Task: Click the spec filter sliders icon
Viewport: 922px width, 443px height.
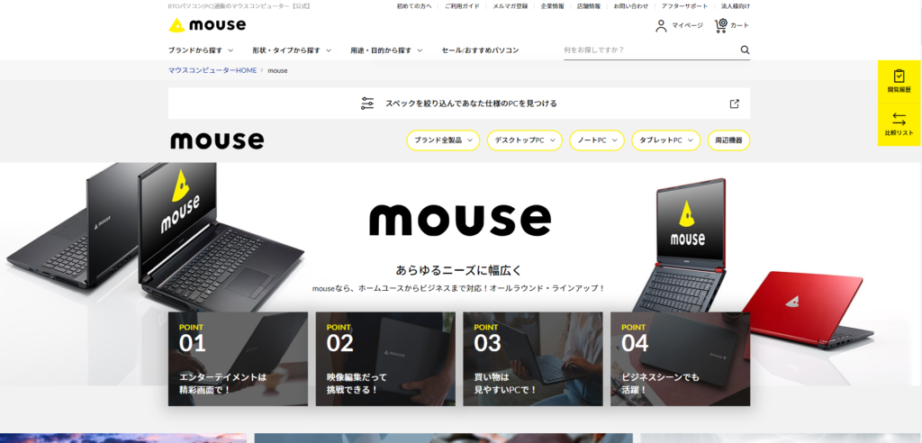Action: pos(367,104)
